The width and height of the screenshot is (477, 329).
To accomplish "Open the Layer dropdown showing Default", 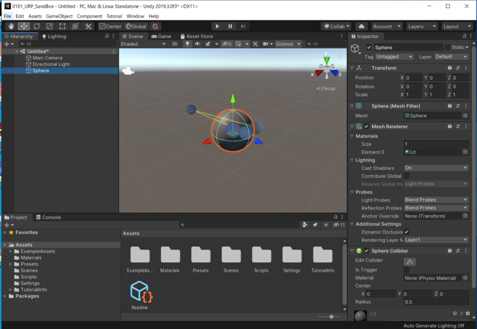I will pyautogui.click(x=451, y=57).
